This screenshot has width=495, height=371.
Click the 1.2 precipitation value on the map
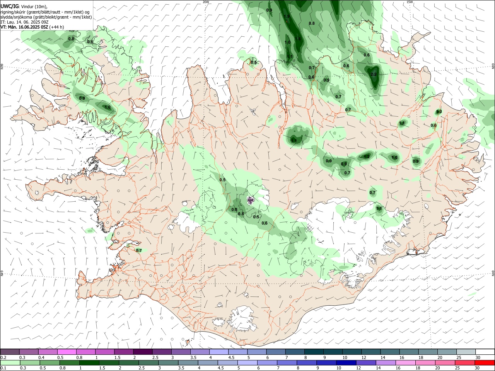[x=367, y=157]
